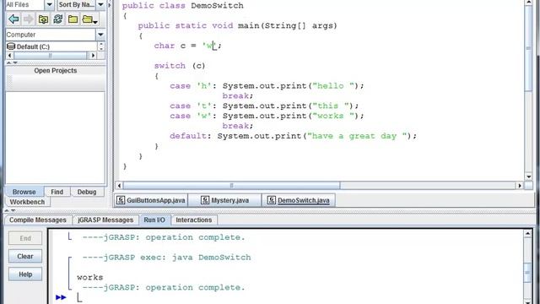This screenshot has height=304, width=540.
Task: Click the case 'w' code line
Action: 267,116
